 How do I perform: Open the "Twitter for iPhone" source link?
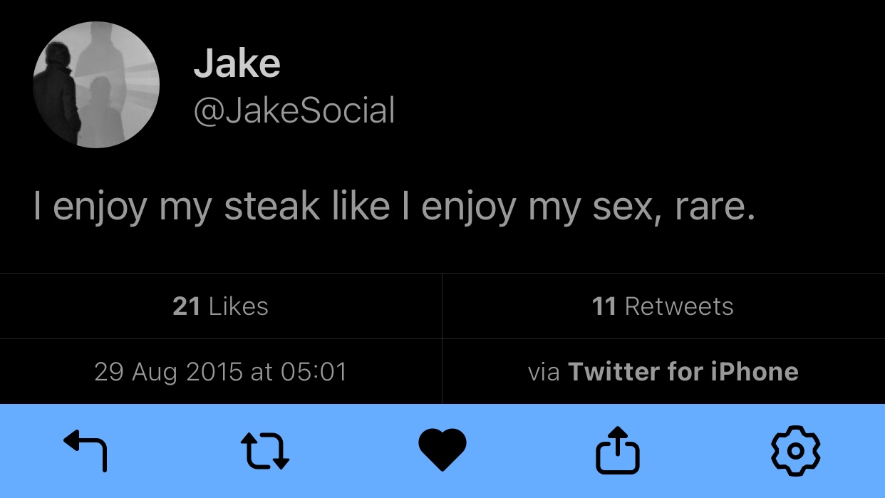[x=683, y=372]
